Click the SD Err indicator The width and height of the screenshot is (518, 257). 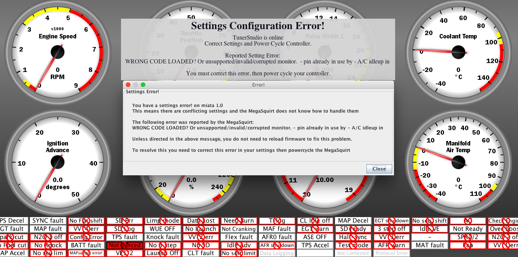tap(124, 220)
